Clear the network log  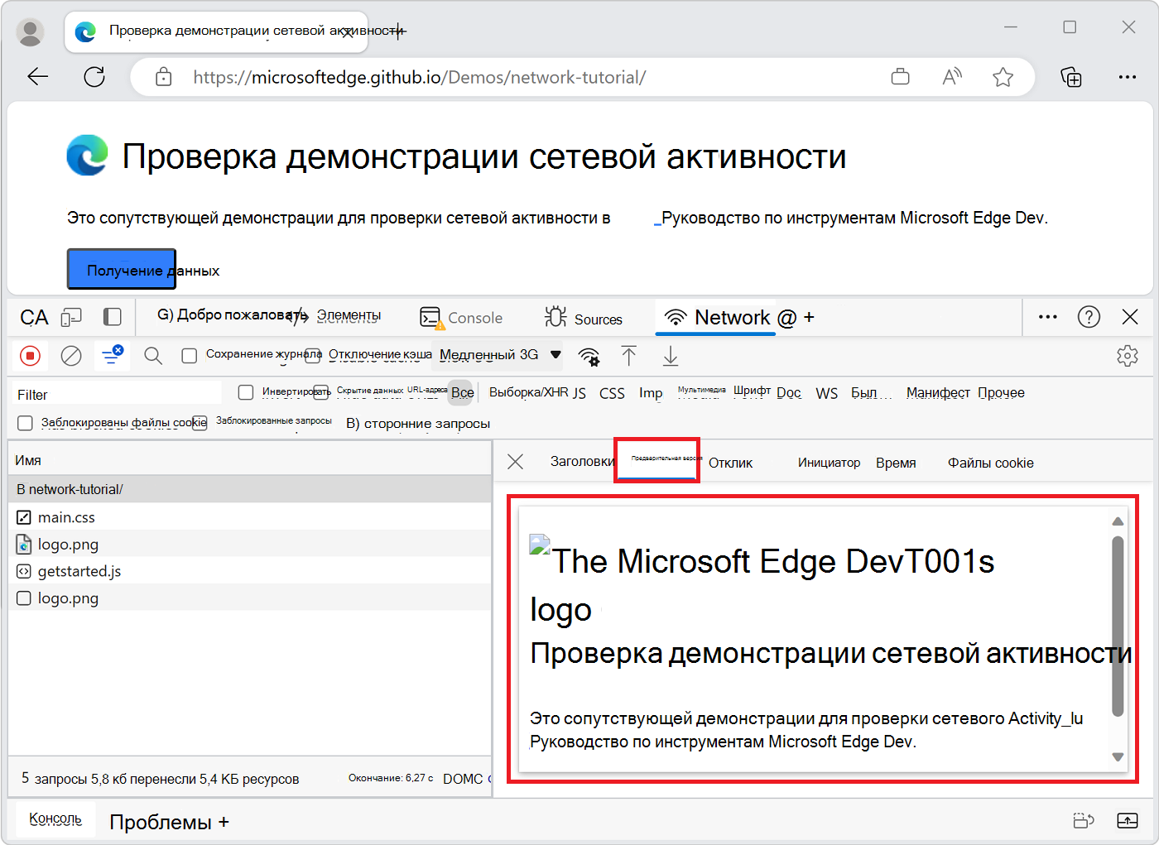[x=71, y=356]
